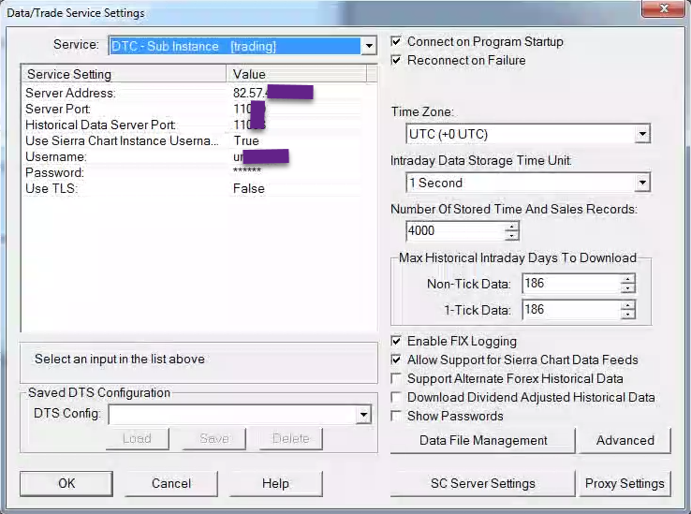Click the Value column header

tap(296, 74)
